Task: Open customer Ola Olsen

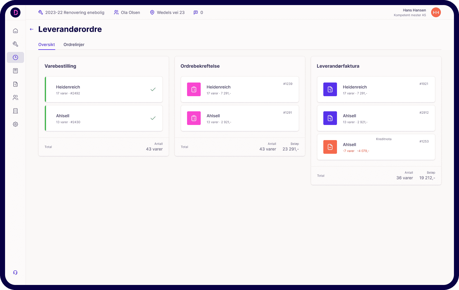Action: (x=131, y=12)
